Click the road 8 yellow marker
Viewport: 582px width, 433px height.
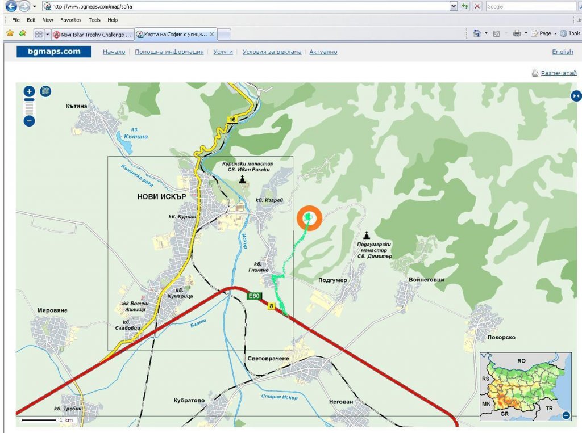272,306
